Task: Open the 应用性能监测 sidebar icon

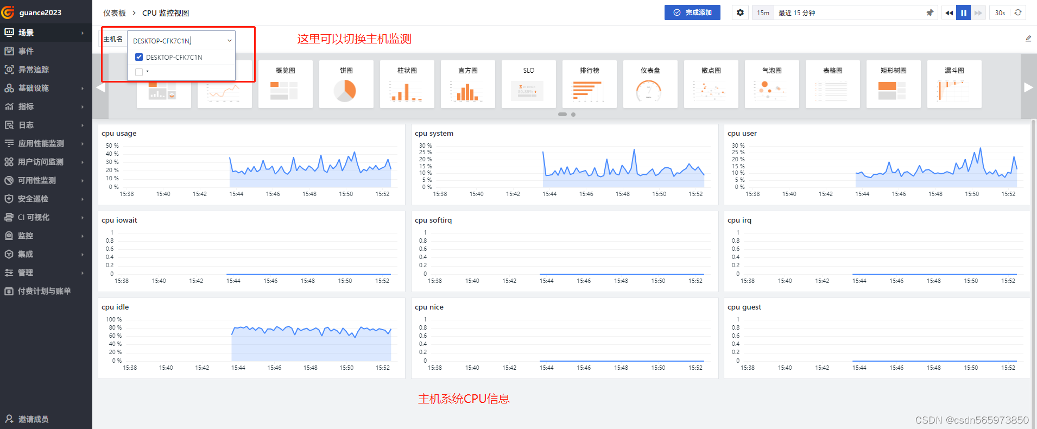Action: (9, 143)
